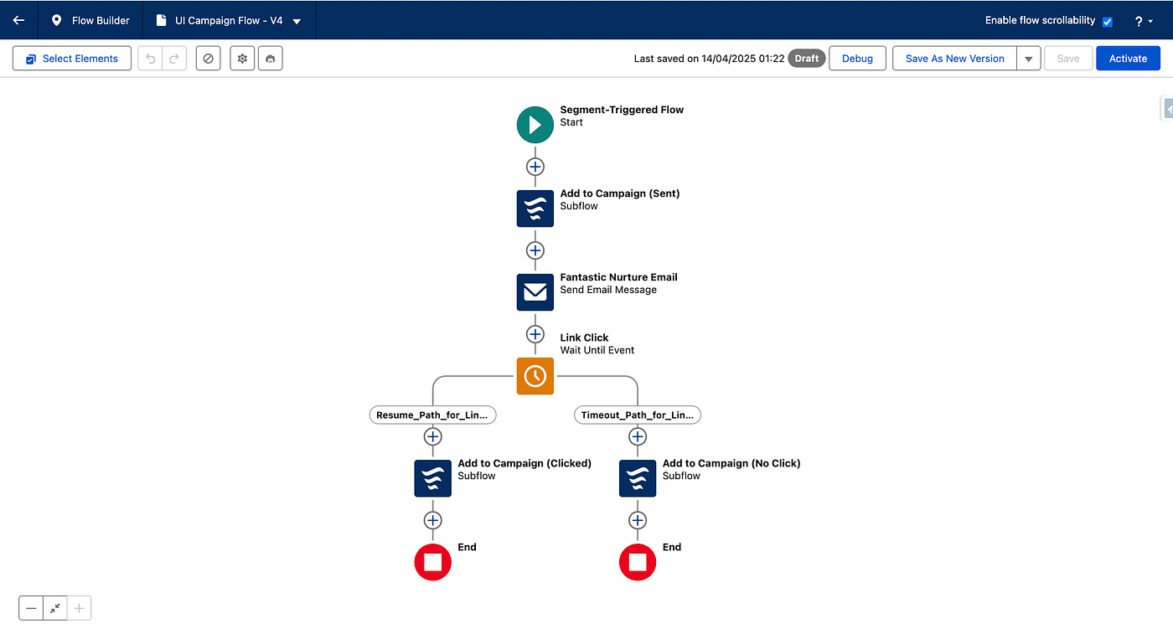Select Add to Campaign (Clicked) subflow icon
The height and width of the screenshot is (639, 1173).
pos(432,478)
